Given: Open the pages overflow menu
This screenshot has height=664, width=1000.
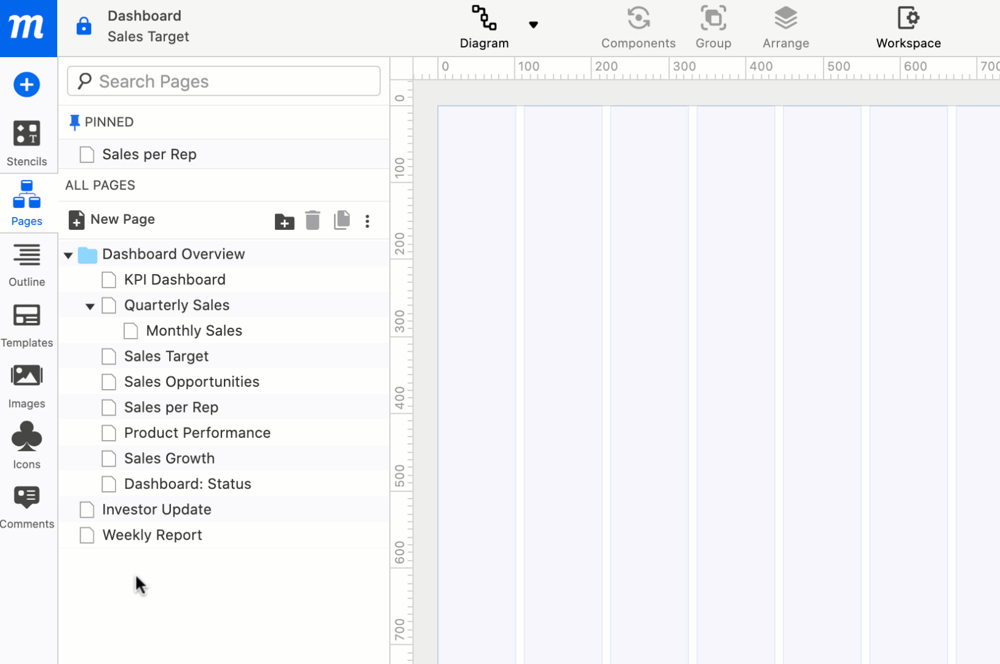Looking at the screenshot, I should 367,221.
